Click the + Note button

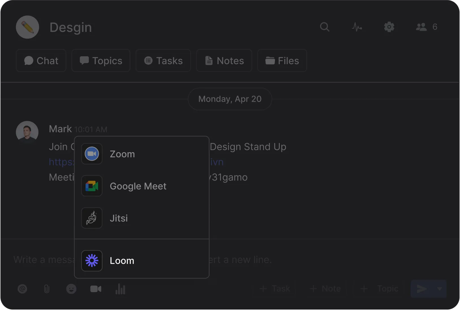325,289
